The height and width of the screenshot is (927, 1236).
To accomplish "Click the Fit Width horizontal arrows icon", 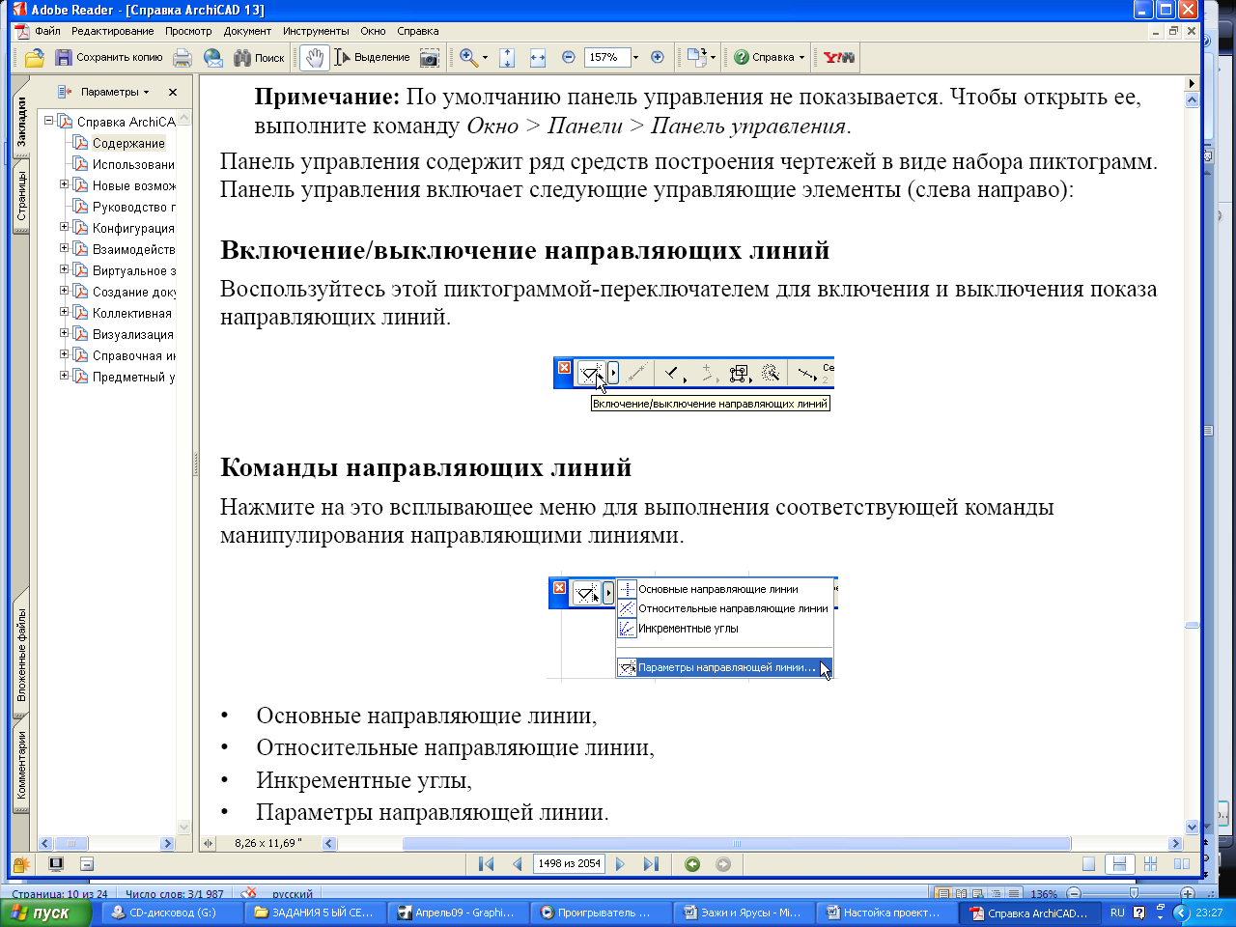I will click(538, 58).
